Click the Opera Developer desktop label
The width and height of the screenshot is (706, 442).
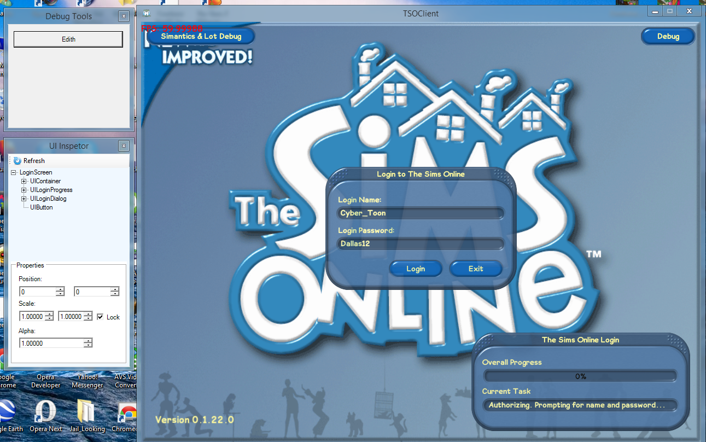pyautogui.click(x=46, y=381)
